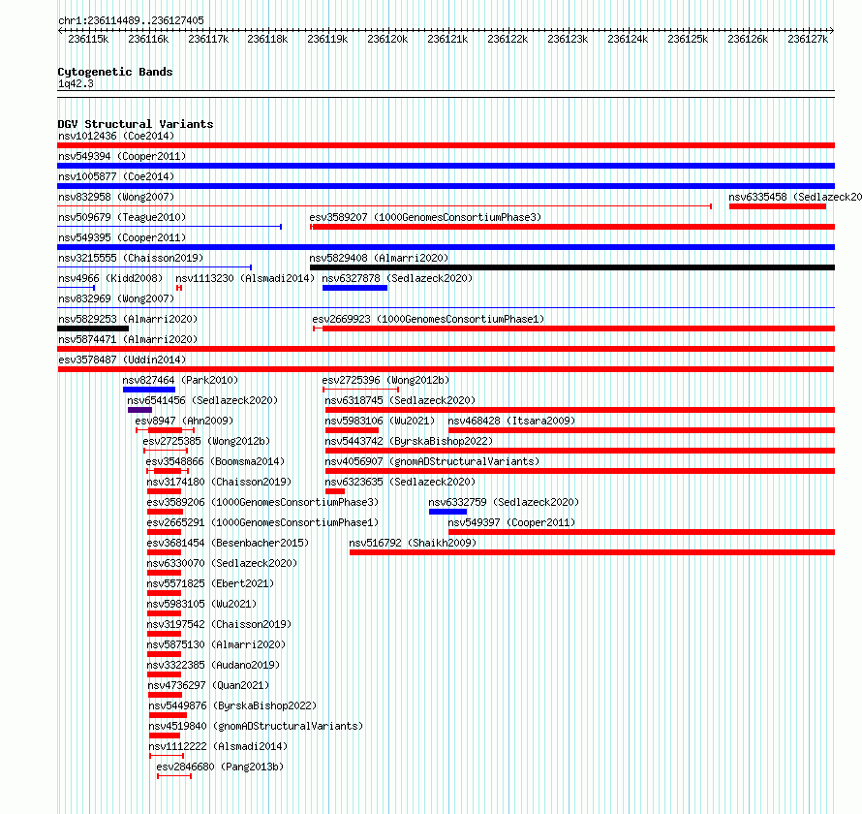The width and height of the screenshot is (862, 814).
Task: Click esv2669923 1000GenomesConsortiumPhase1 label
Action: [428, 319]
